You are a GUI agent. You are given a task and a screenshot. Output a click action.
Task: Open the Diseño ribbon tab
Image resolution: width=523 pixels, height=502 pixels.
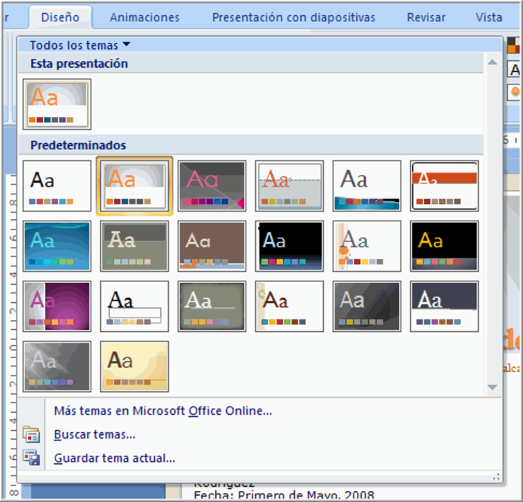(x=60, y=17)
